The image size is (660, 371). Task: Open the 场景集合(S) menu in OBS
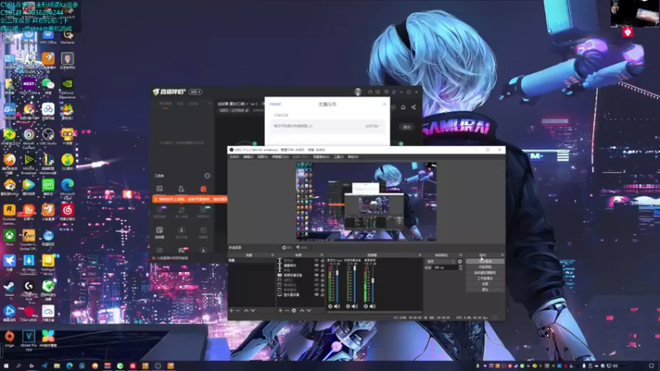321,157
